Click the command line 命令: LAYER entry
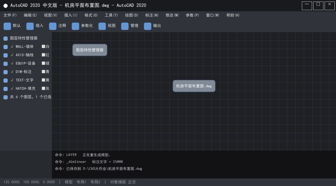 83,155
